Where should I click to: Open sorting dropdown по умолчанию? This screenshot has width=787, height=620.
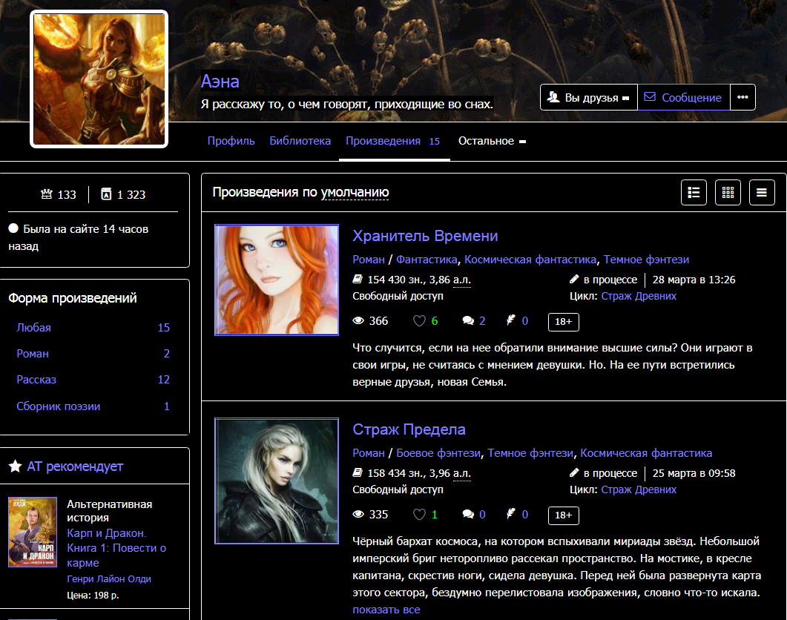[x=355, y=193]
